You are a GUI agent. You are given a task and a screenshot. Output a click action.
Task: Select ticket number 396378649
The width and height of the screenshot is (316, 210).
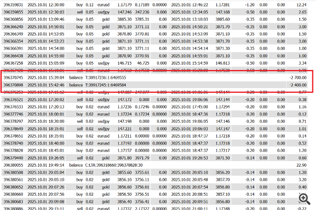(13, 129)
